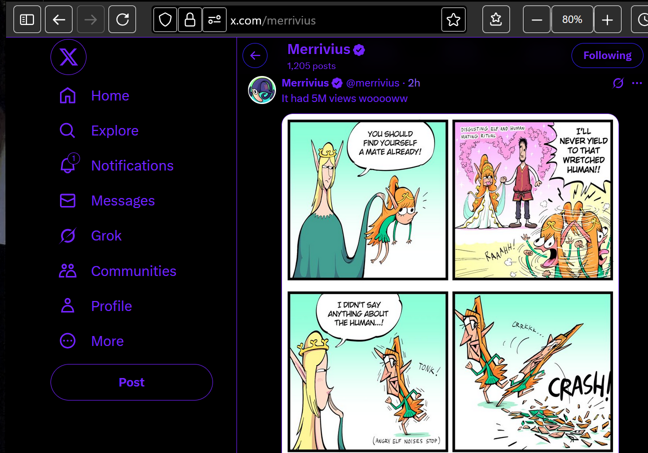Click the Explore magnifier icon
Viewport: 648px width, 453px height.
67,130
